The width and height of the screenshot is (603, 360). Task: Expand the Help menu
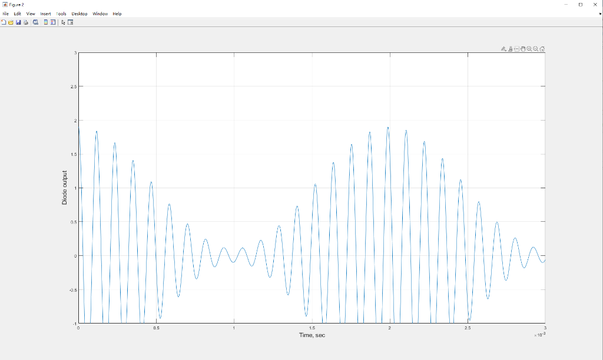click(116, 13)
